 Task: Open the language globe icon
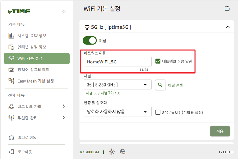[x=122, y=152]
